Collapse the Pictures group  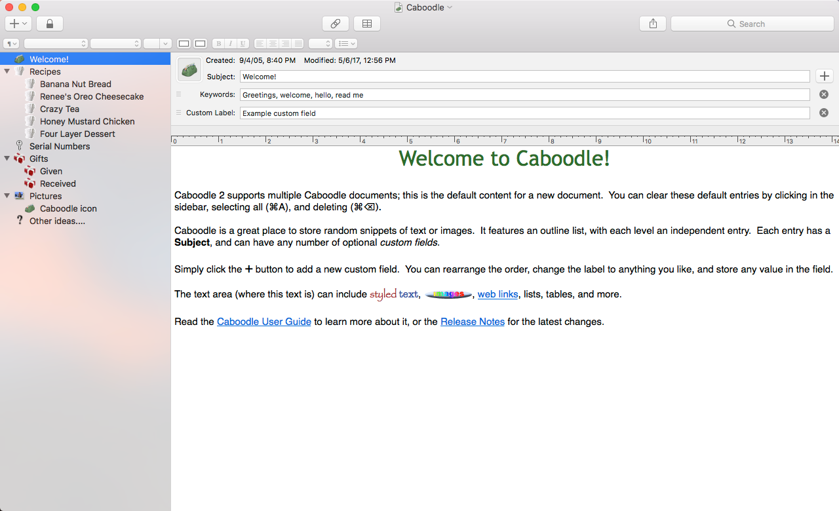[x=7, y=196]
